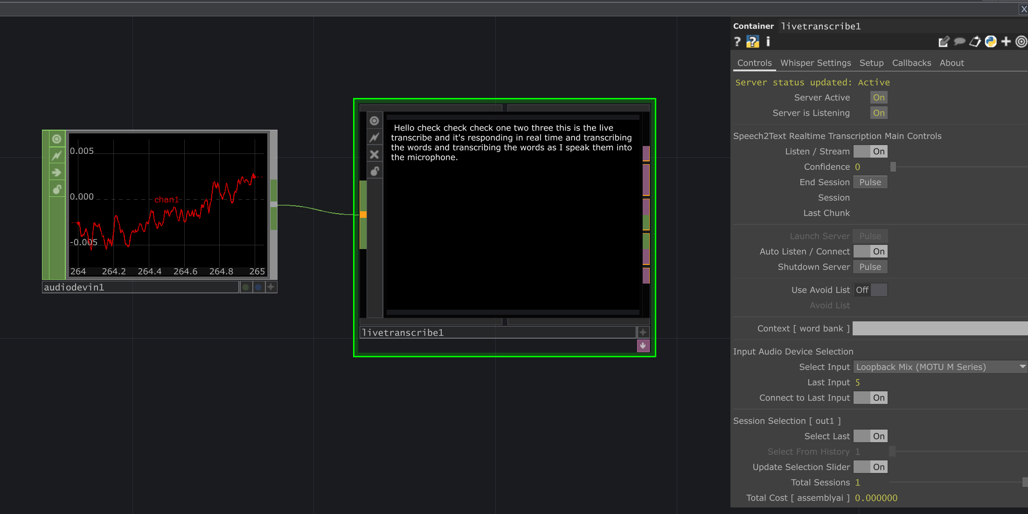Pulse the Shutdown Server button
The height and width of the screenshot is (514, 1028).
click(x=870, y=267)
